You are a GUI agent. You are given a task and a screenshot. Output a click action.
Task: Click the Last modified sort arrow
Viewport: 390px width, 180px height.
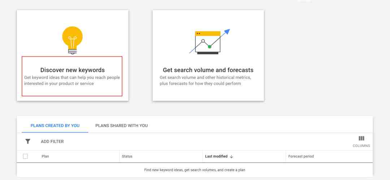click(x=231, y=157)
